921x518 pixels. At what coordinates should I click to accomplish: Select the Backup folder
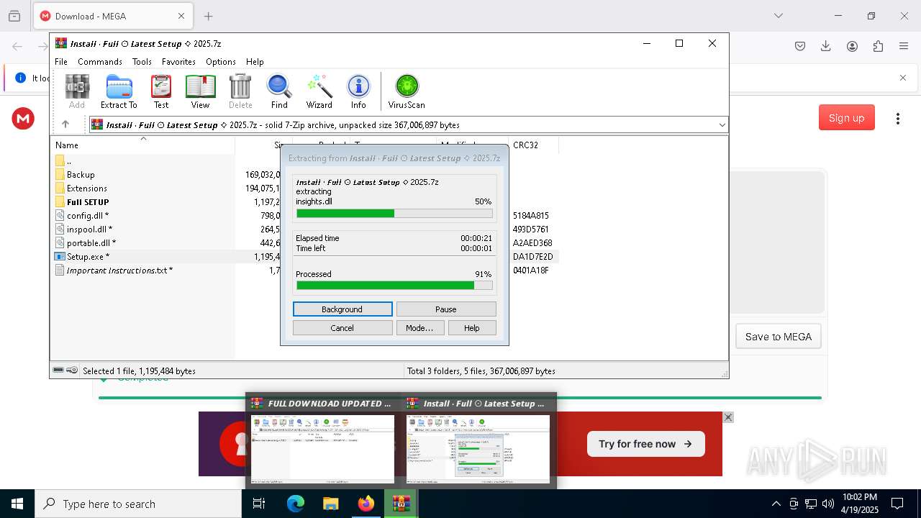(81, 175)
